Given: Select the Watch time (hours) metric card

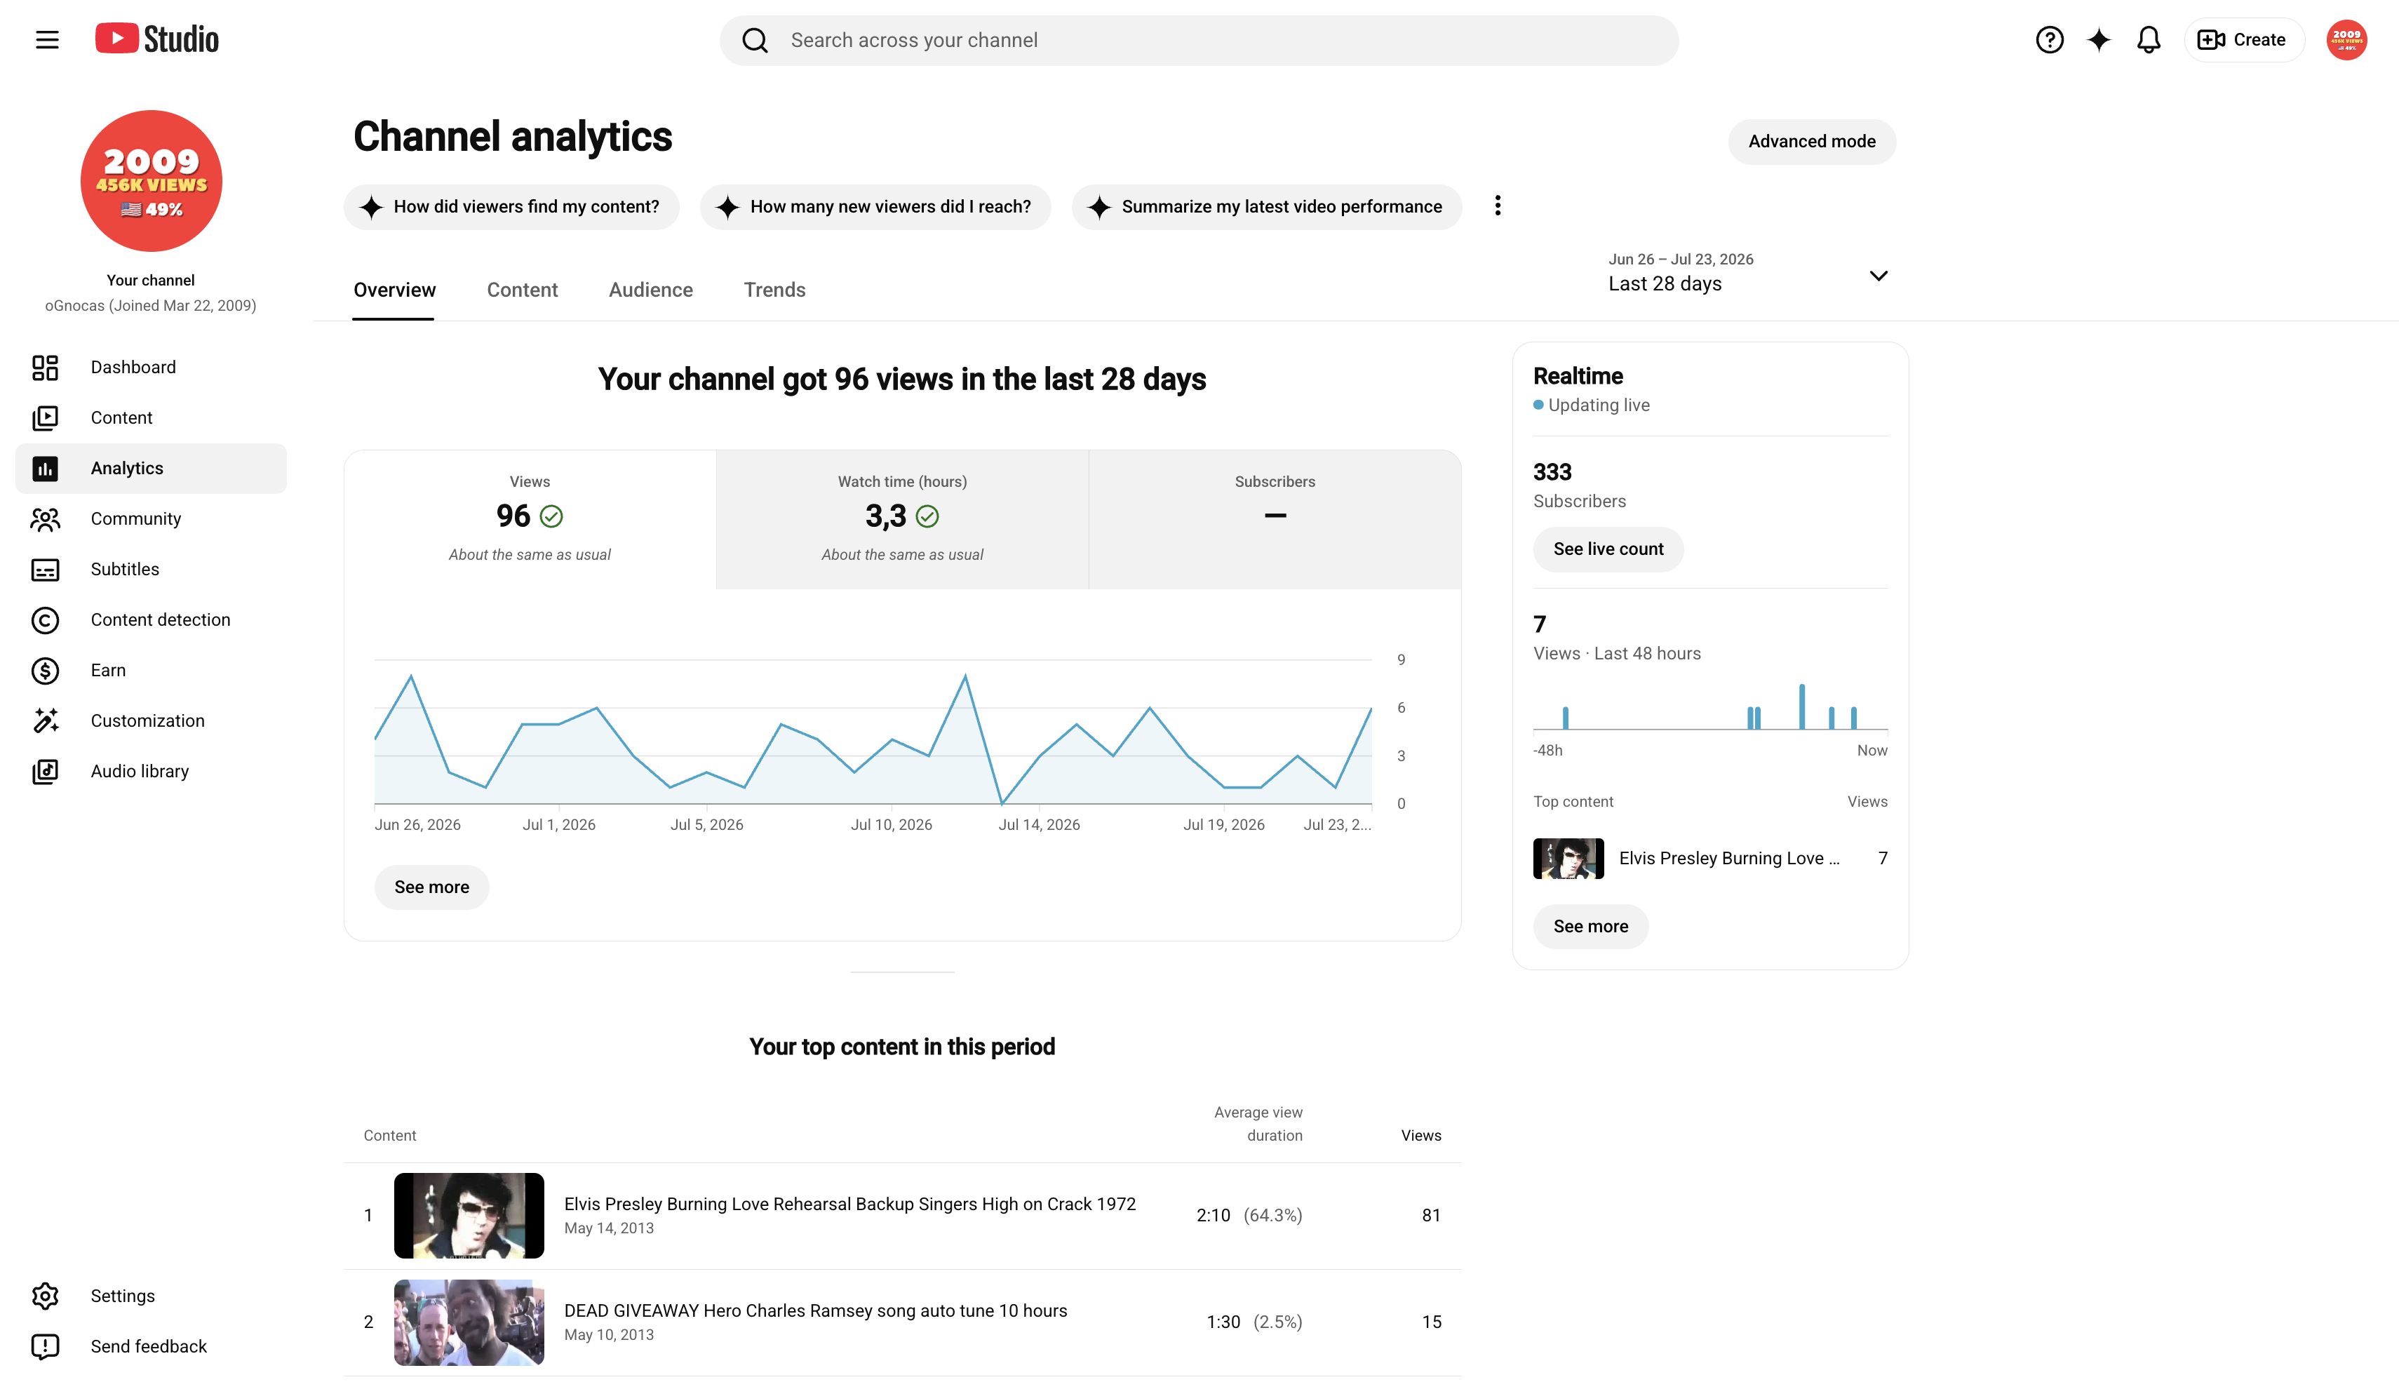Looking at the screenshot, I should 901,519.
